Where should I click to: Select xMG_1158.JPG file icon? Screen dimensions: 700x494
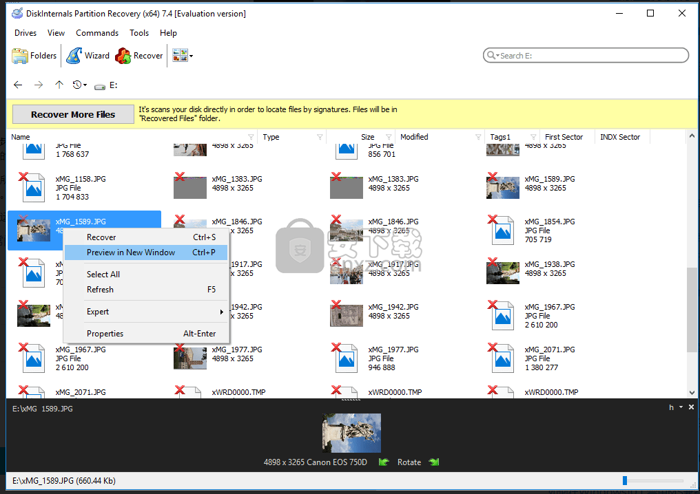click(x=32, y=187)
